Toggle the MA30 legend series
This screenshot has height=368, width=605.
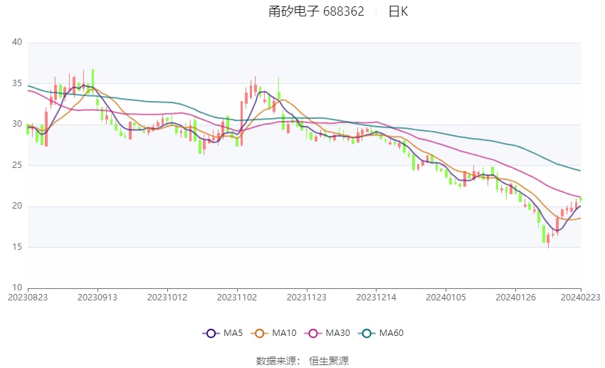tap(327, 333)
